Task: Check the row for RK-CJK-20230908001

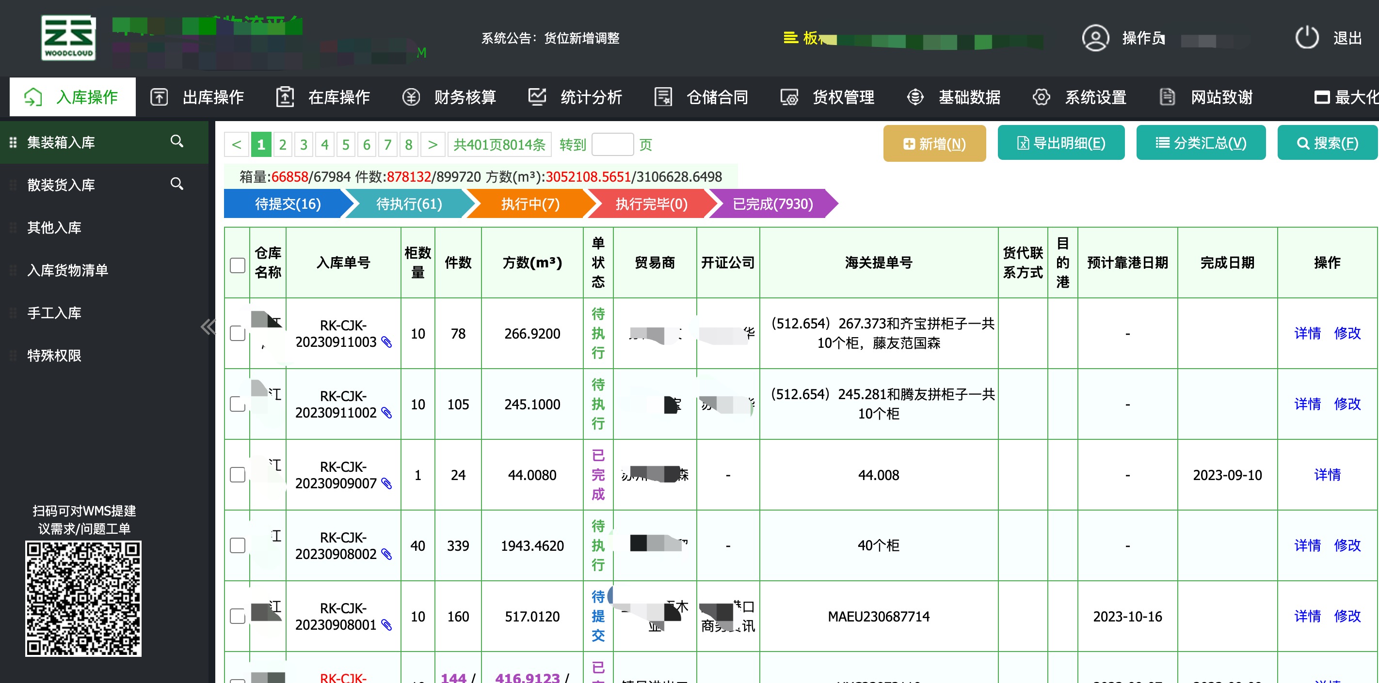Action: point(237,616)
